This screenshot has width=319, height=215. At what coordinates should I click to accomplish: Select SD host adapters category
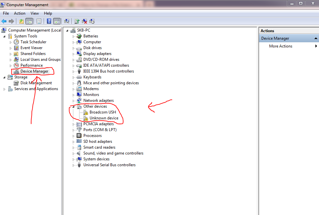click(x=98, y=141)
